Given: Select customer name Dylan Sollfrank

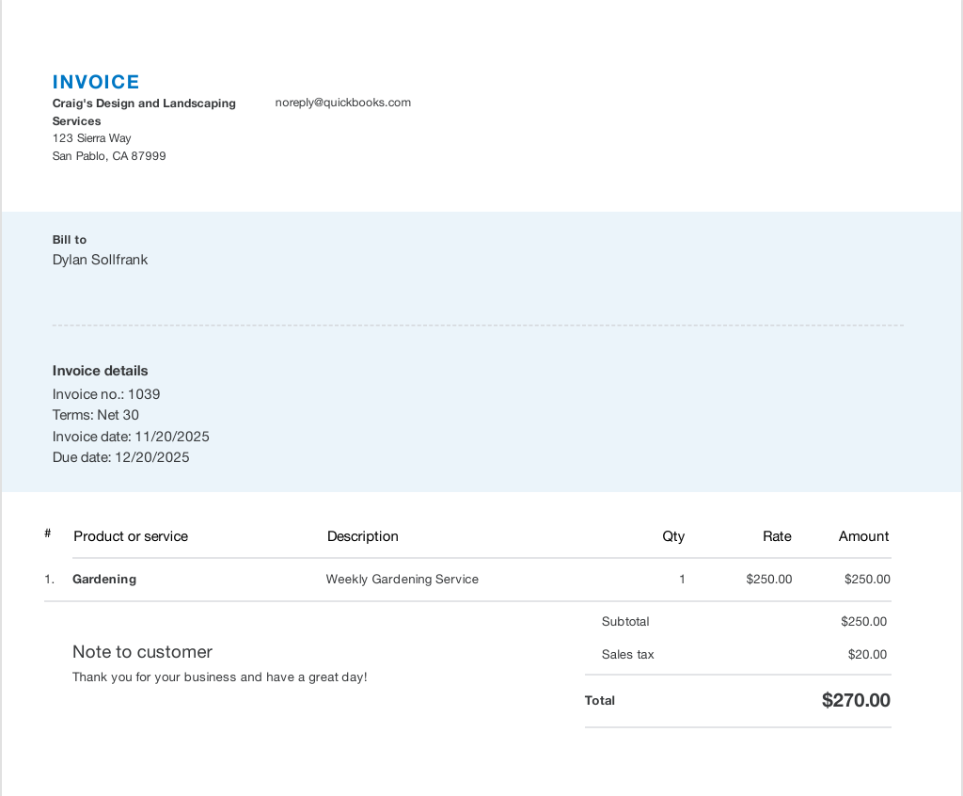Looking at the screenshot, I should coord(100,260).
